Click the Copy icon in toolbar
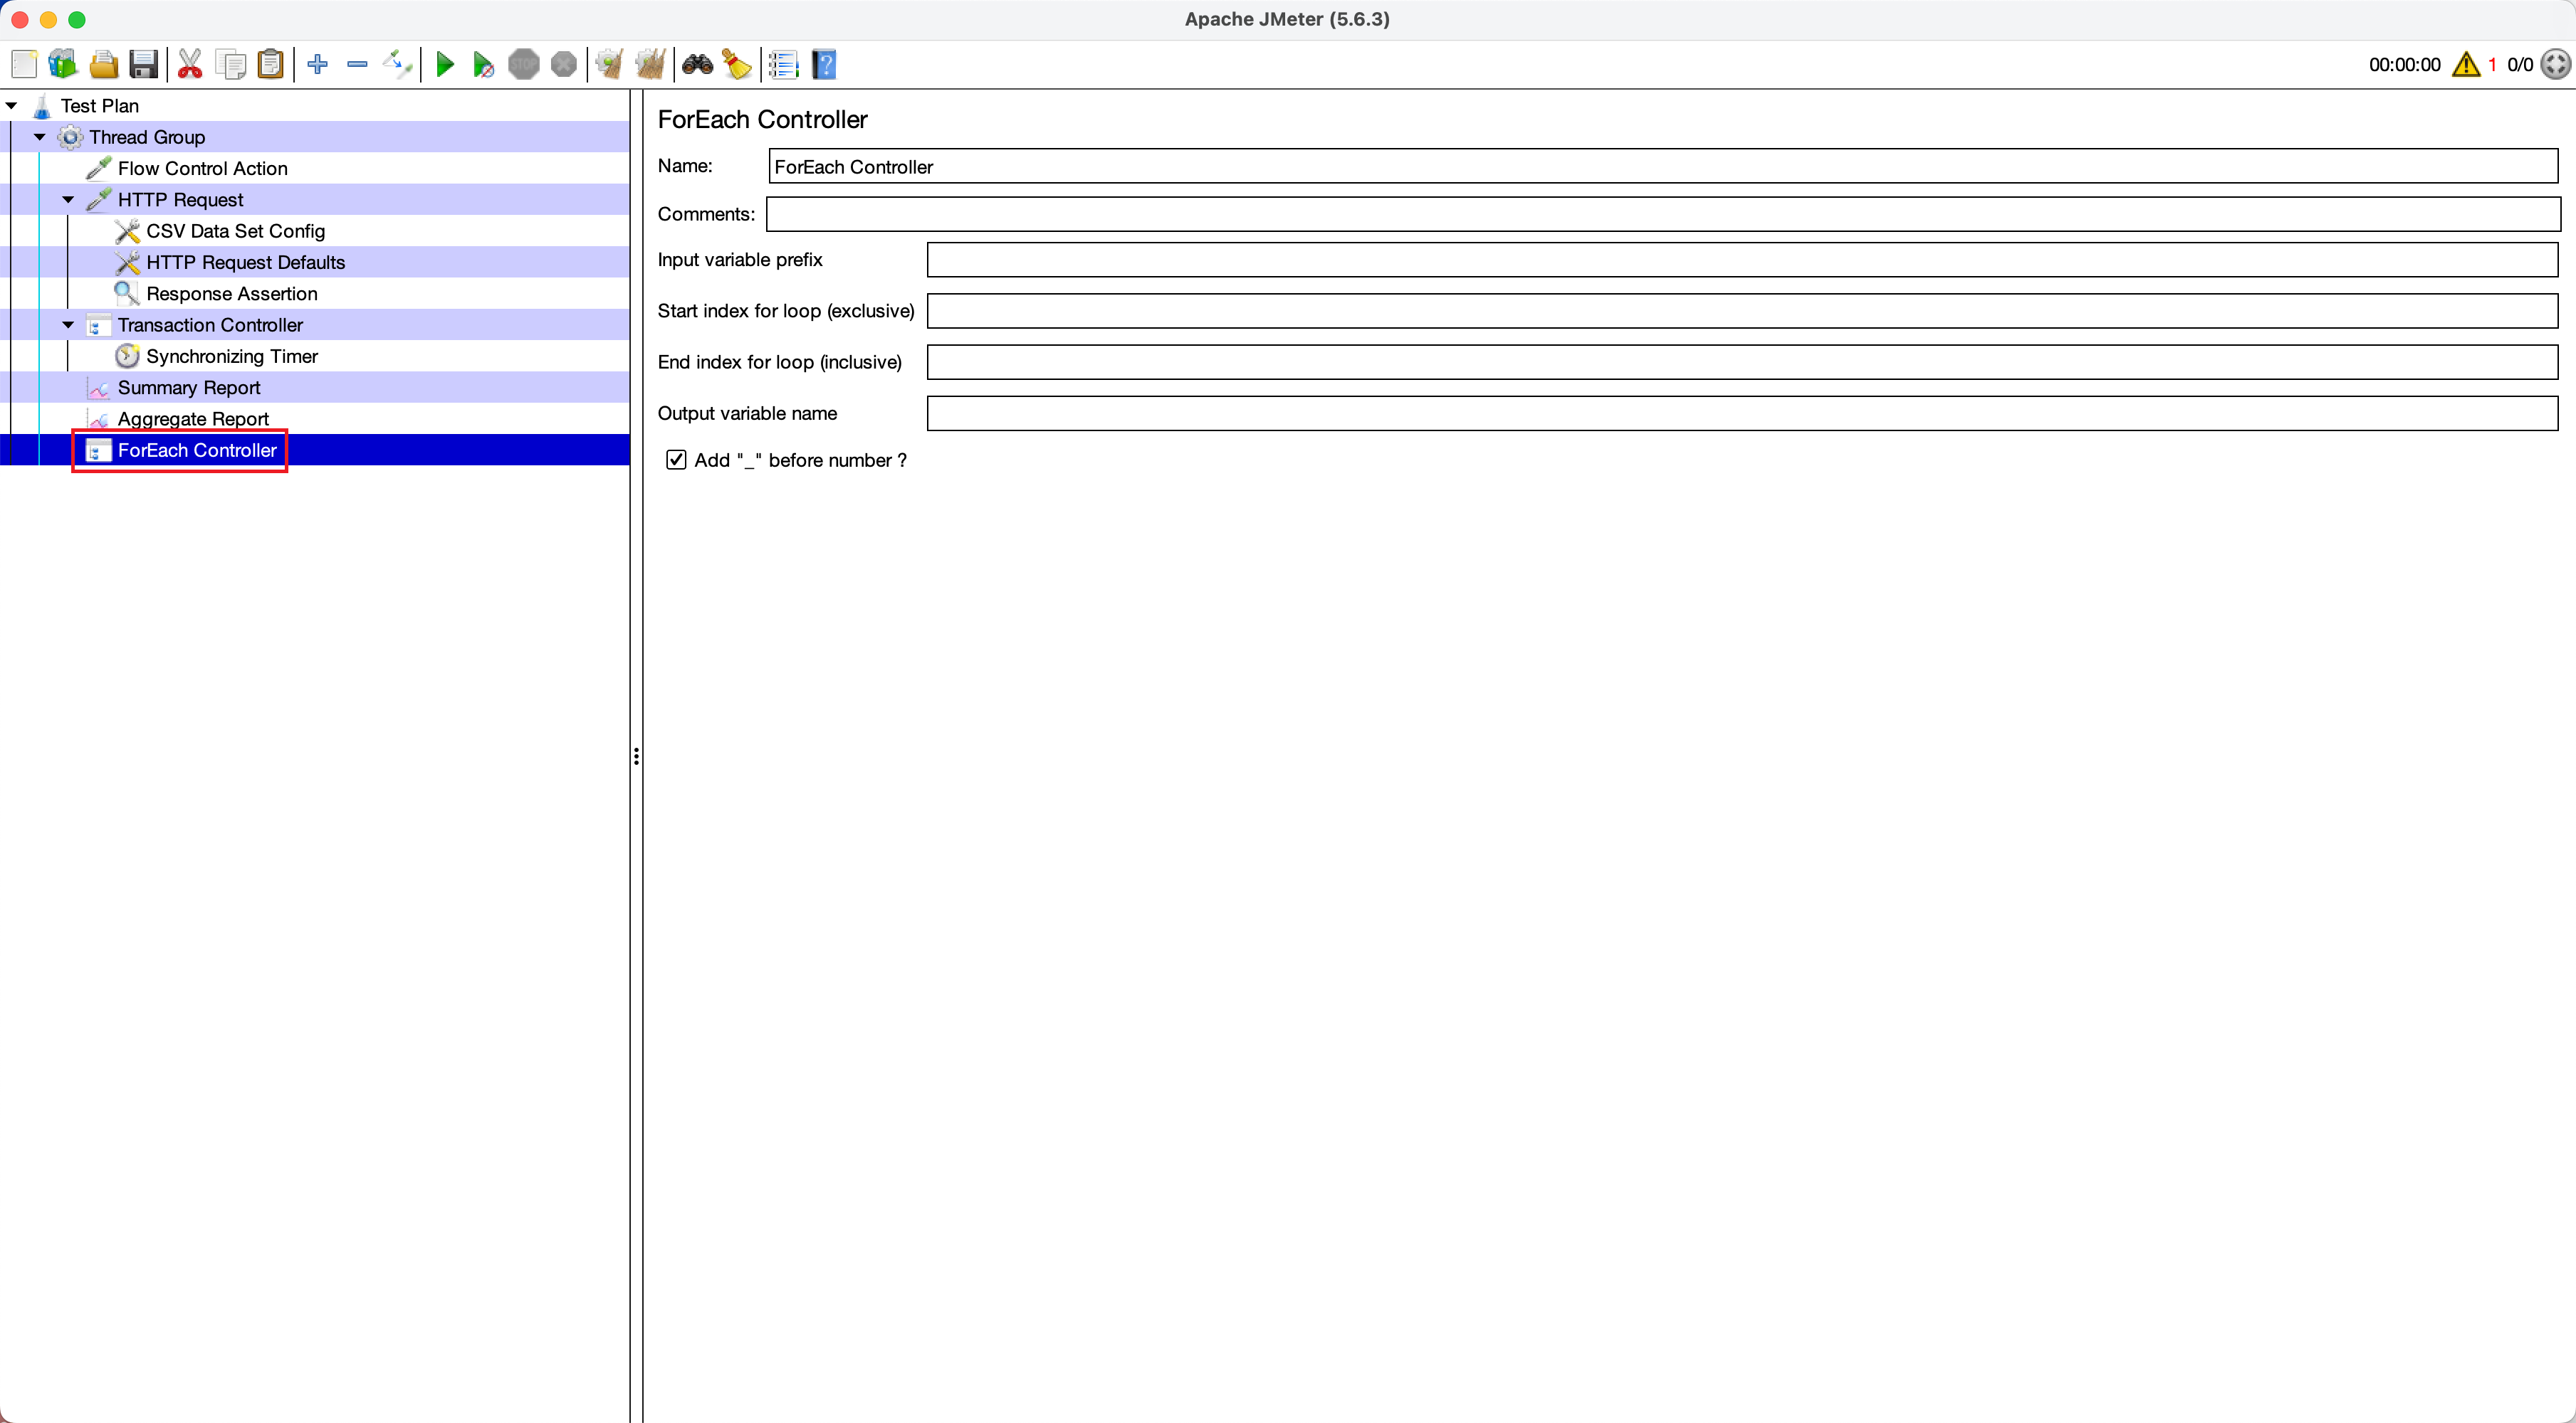 (x=231, y=65)
